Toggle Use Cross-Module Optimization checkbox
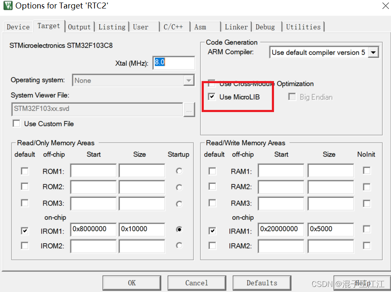 tap(212, 84)
